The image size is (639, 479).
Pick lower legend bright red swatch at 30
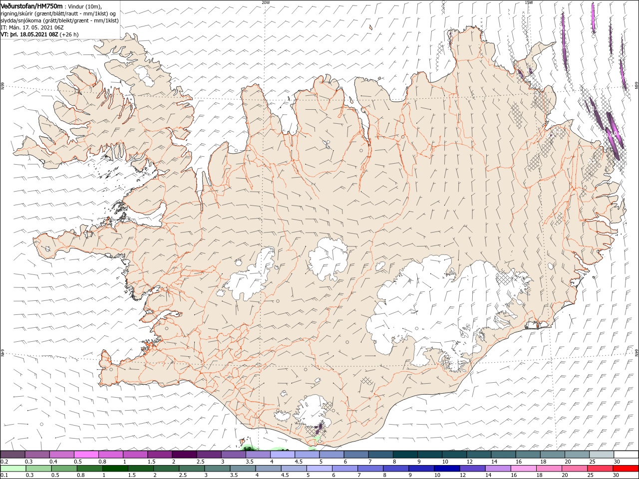point(625,469)
